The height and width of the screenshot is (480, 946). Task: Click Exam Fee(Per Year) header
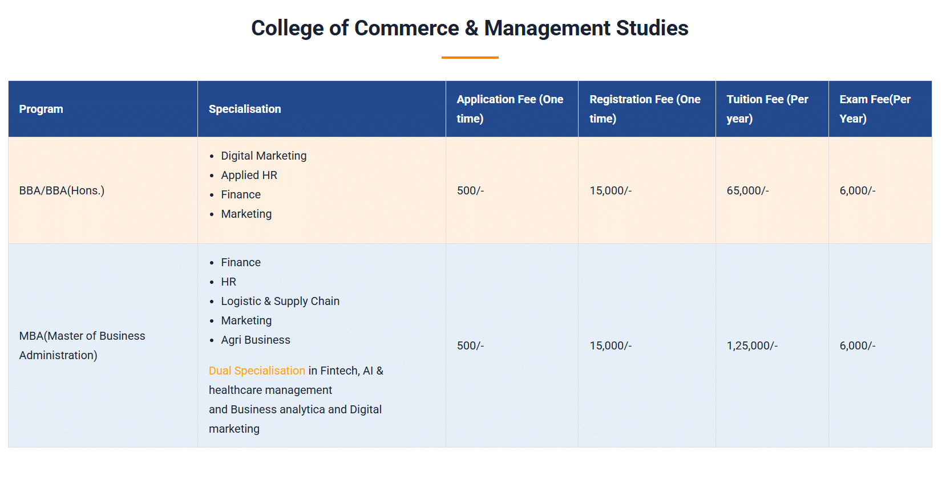874,108
